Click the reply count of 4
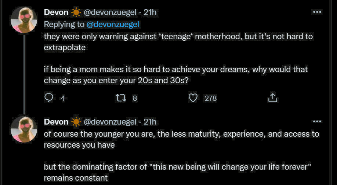 coord(63,98)
